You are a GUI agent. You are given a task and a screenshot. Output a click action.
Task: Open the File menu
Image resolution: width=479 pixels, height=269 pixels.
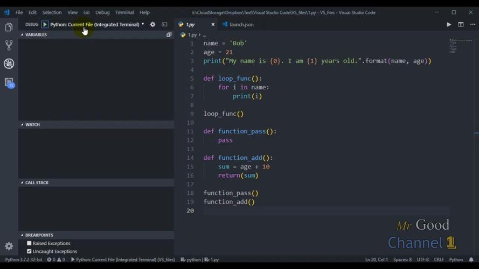[19, 12]
